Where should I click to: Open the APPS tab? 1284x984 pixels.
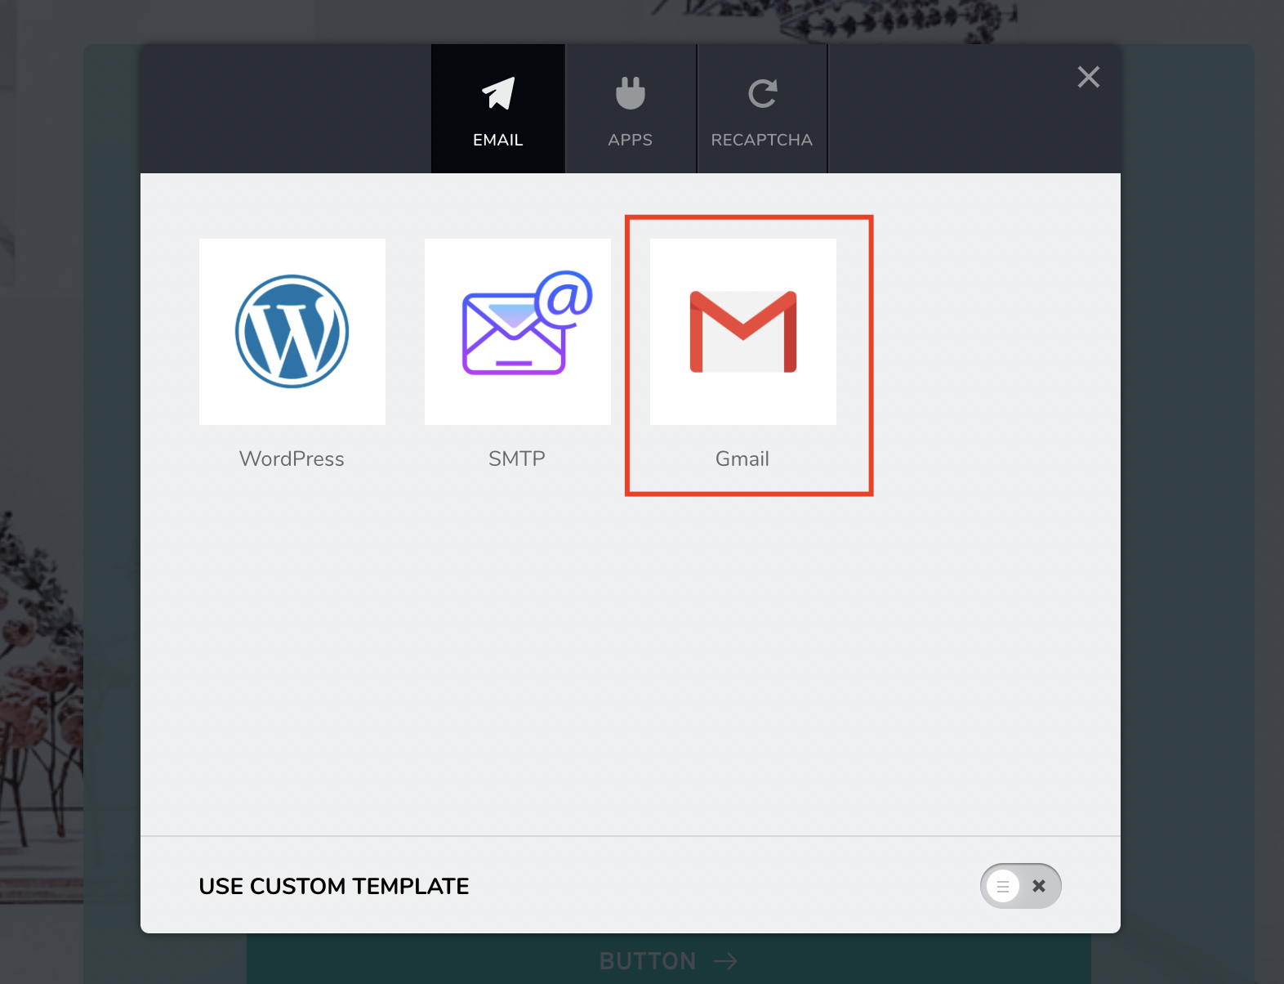coord(631,109)
